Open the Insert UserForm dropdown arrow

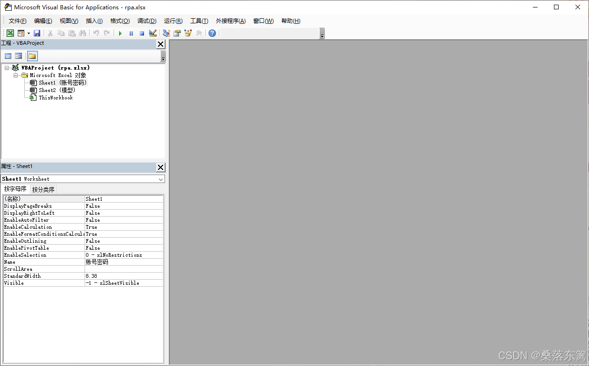[x=29, y=33]
